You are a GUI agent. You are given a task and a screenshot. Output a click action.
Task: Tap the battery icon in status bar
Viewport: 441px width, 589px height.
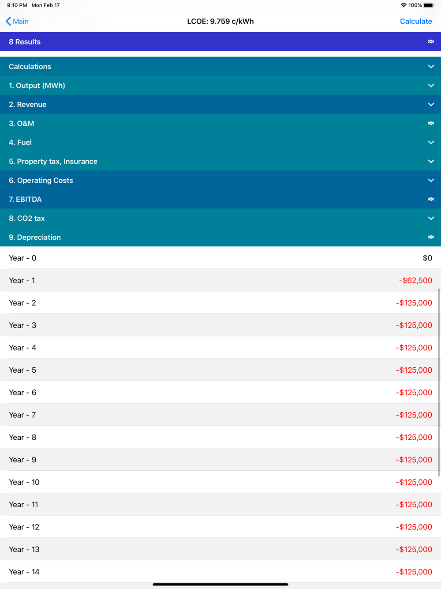pos(428,5)
